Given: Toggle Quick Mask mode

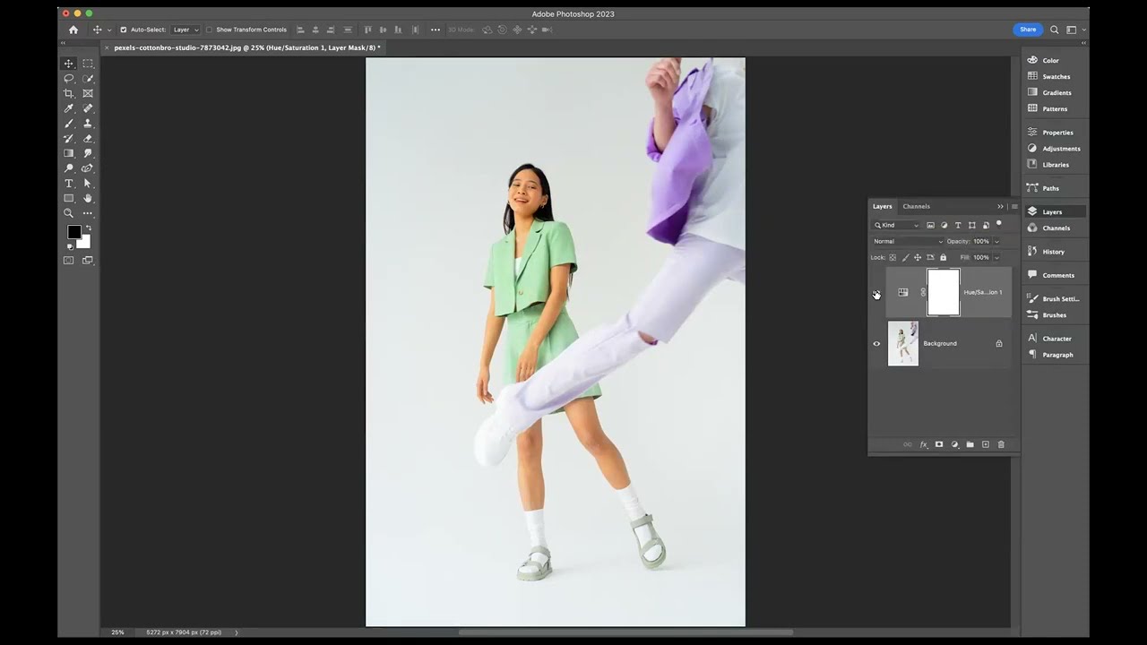Looking at the screenshot, I should click(x=68, y=261).
